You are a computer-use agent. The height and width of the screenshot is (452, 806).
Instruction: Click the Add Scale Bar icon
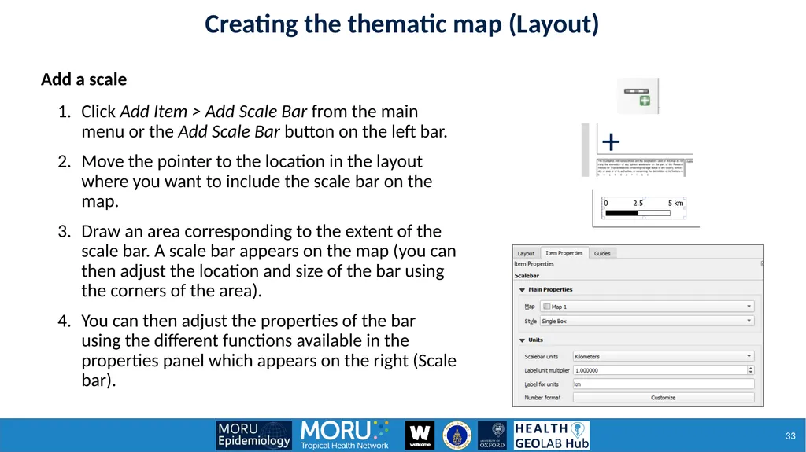638,96
